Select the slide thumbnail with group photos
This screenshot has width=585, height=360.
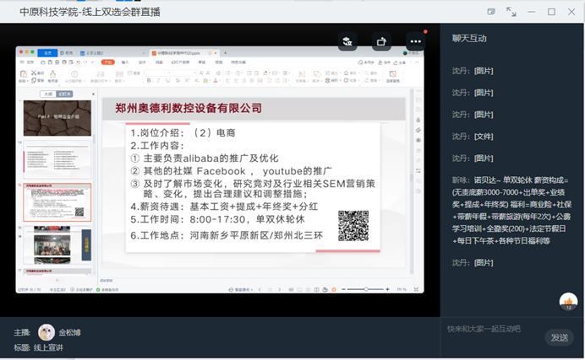tap(57, 244)
